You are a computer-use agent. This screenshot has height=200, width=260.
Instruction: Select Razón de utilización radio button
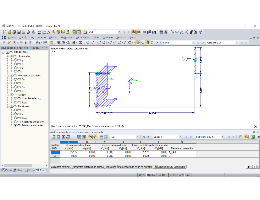coord(15,122)
